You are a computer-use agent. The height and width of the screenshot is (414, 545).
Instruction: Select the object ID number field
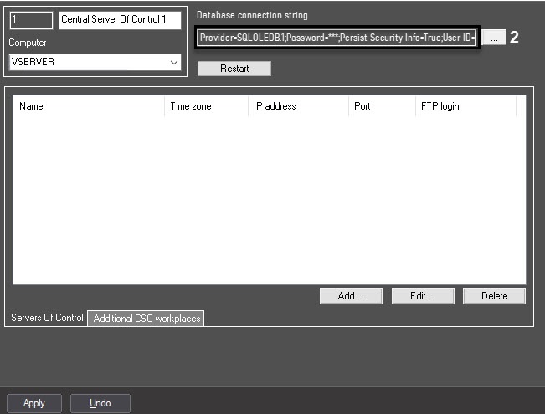point(31,20)
